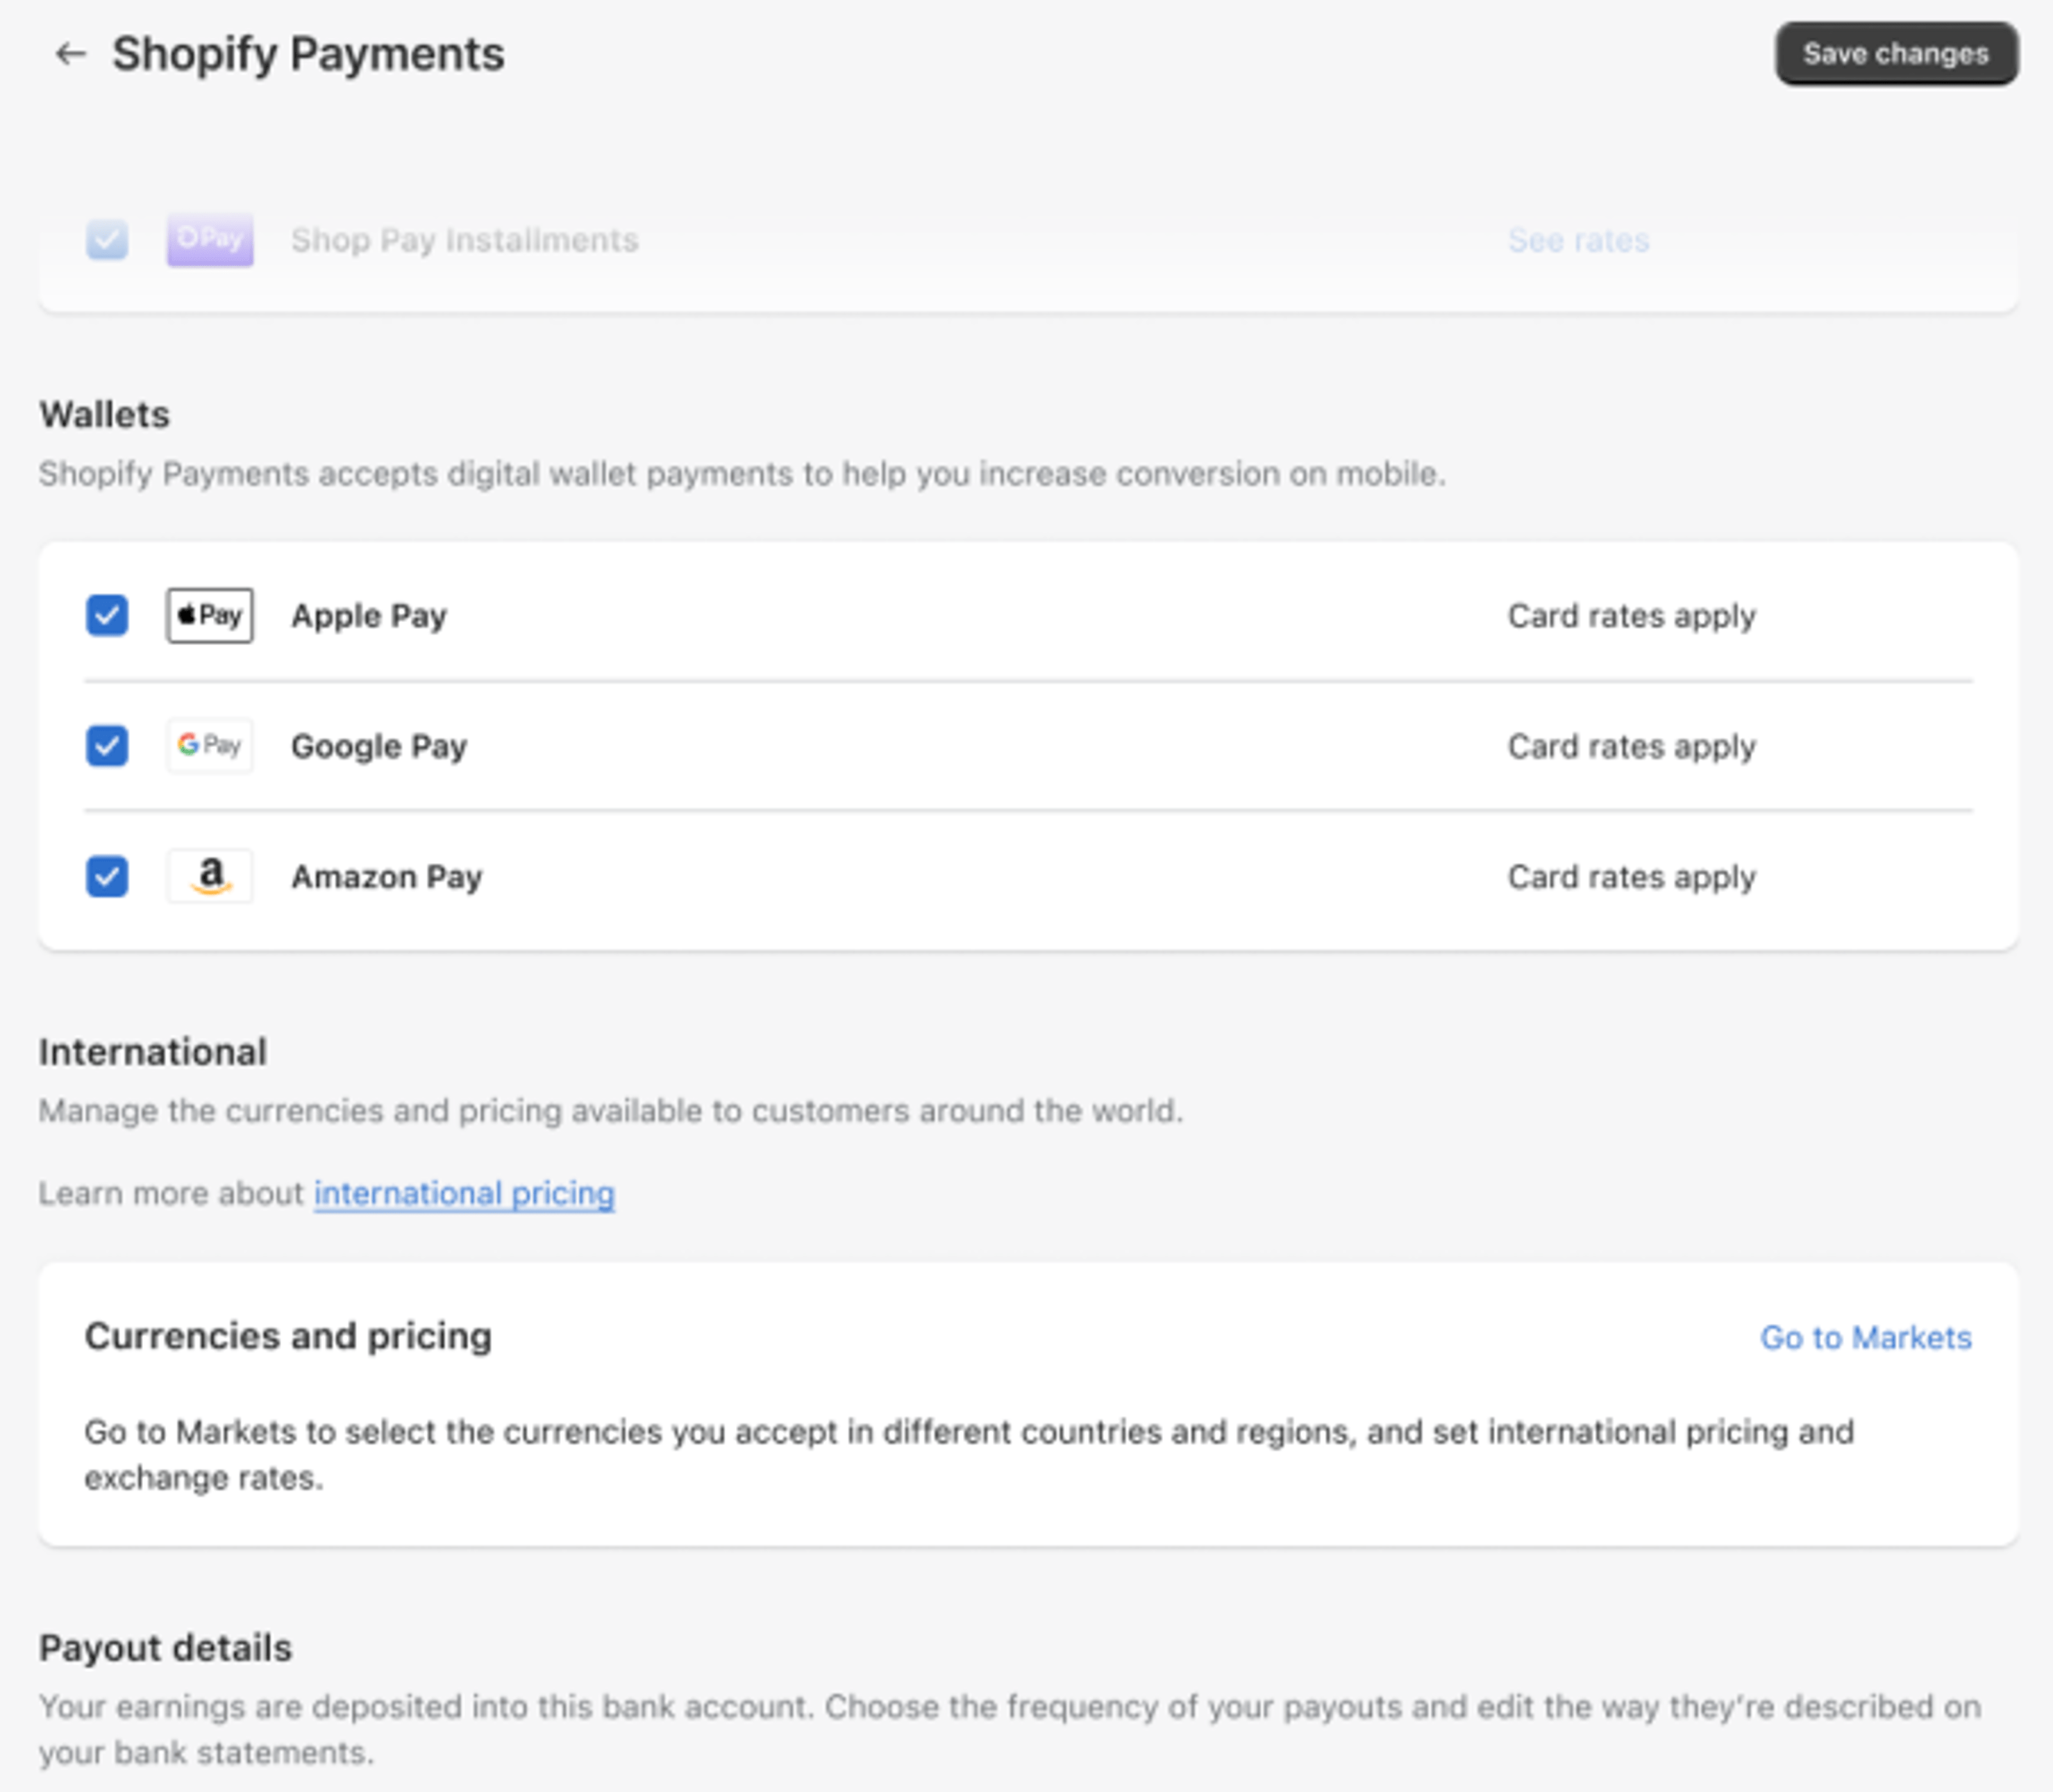Click See rates for Shop Pay Installments

1578,240
